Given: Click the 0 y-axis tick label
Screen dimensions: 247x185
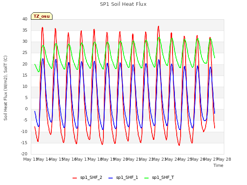Looking at the screenshot, I should [x=26, y=109].
